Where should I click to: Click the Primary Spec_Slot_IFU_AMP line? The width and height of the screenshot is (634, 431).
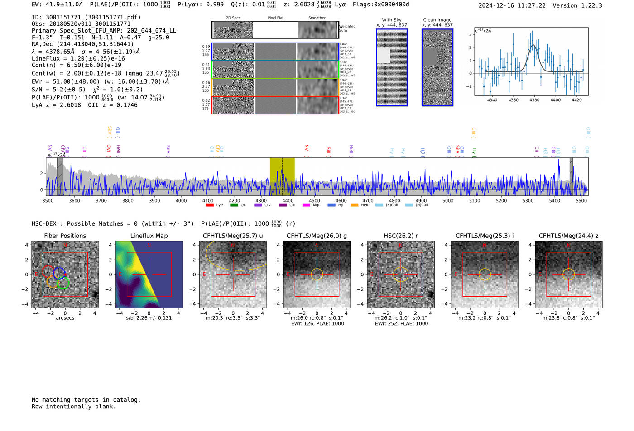[x=104, y=31]
